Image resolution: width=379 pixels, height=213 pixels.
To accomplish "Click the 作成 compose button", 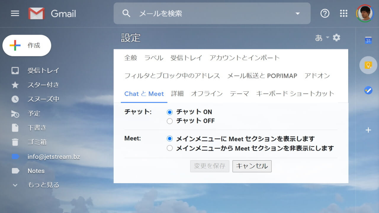I will click(27, 46).
